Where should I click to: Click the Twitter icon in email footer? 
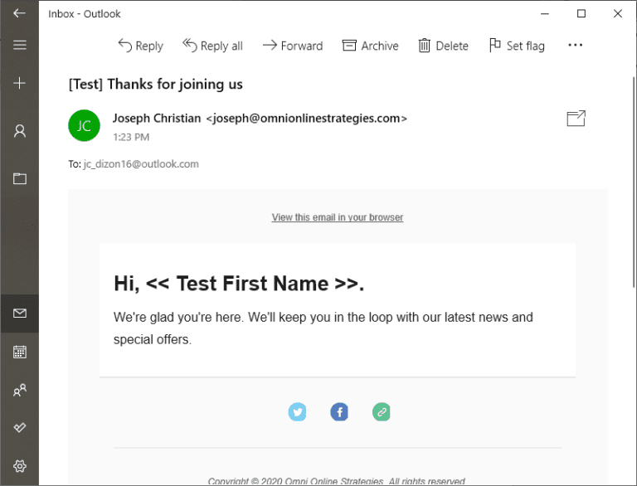297,411
